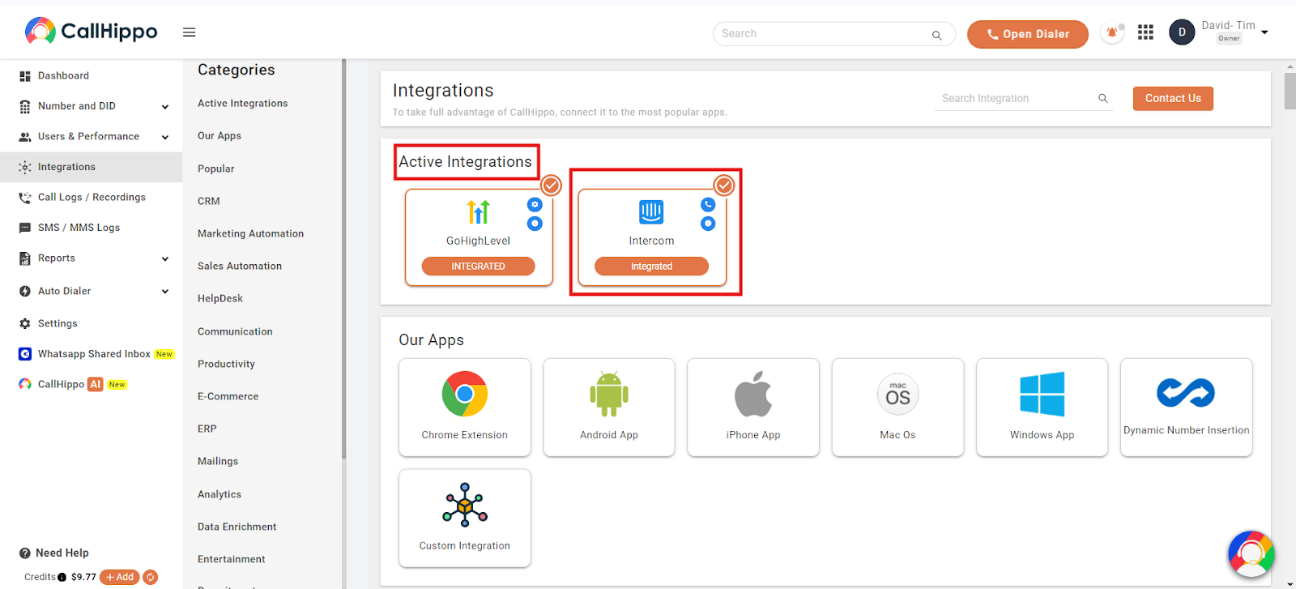Open the David- Tim account dropdown
1296x589 pixels.
tap(1264, 33)
